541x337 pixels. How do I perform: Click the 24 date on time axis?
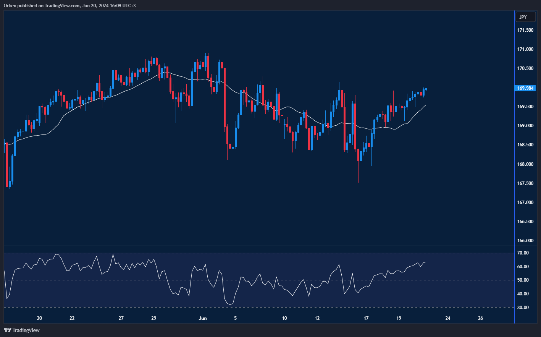click(448, 318)
